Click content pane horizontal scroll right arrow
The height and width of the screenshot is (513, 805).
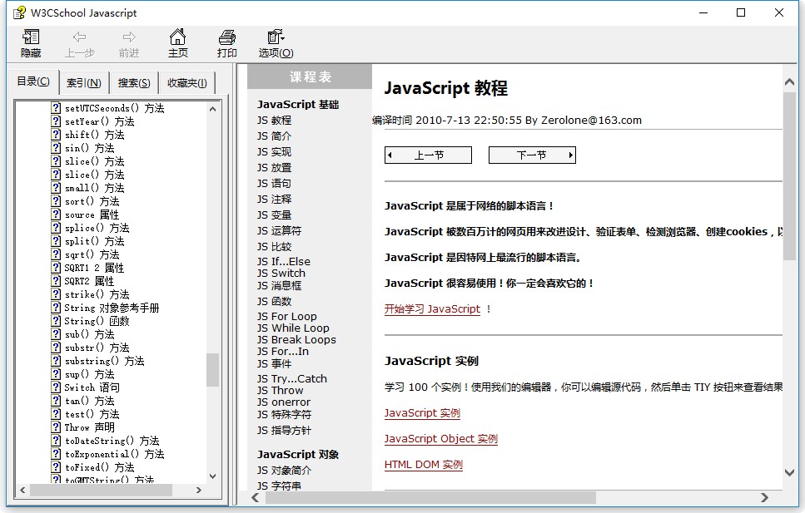764,497
